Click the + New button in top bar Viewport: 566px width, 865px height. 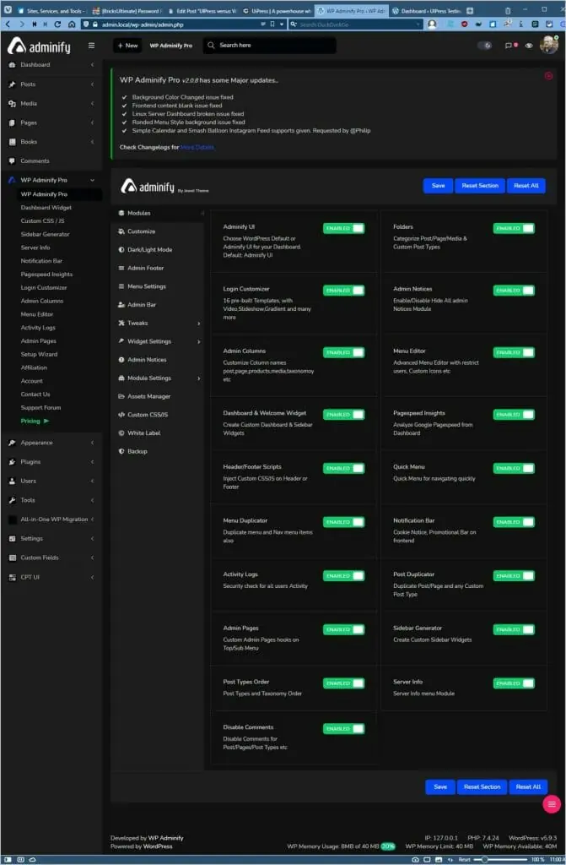(127, 46)
